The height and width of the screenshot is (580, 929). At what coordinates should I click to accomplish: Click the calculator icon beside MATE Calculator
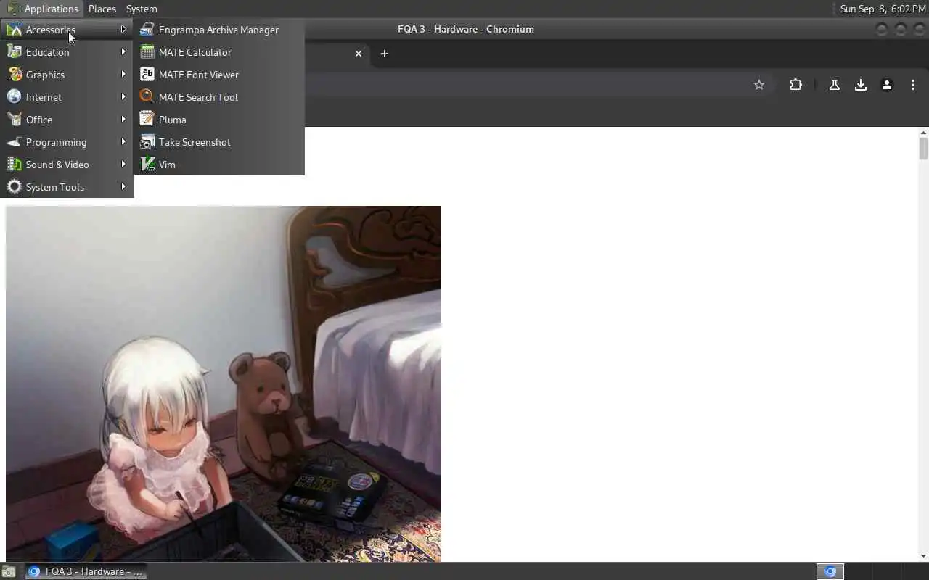pos(147,52)
